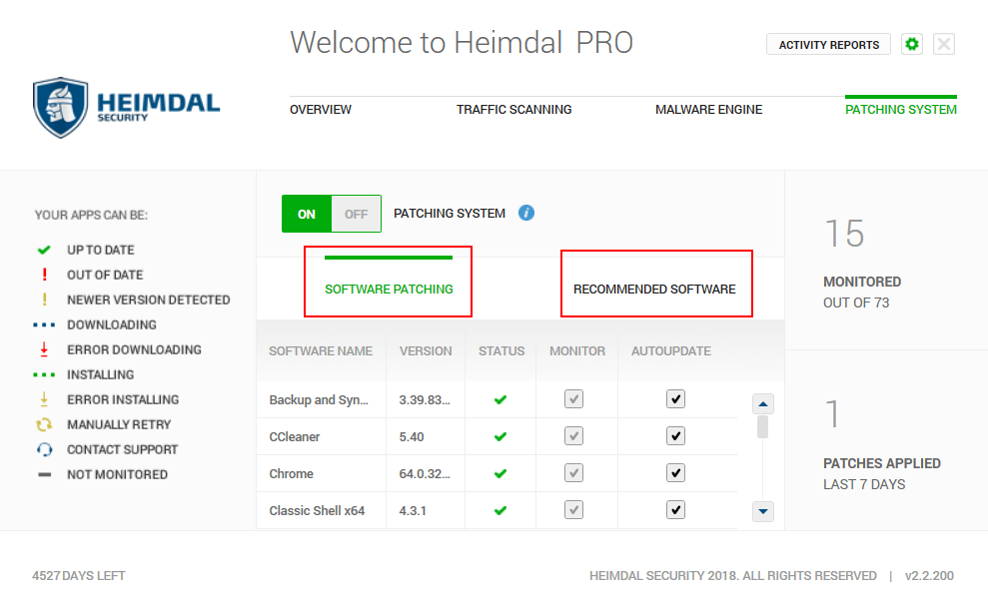Click the yellow newer-version exclamation legend icon
The image size is (988, 611).
point(44,300)
